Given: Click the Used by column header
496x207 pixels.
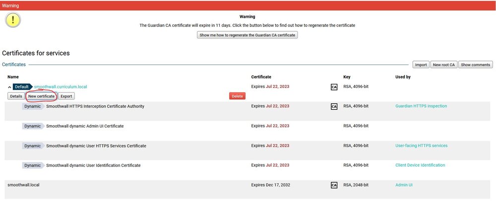Looking at the screenshot, I should (403, 77).
